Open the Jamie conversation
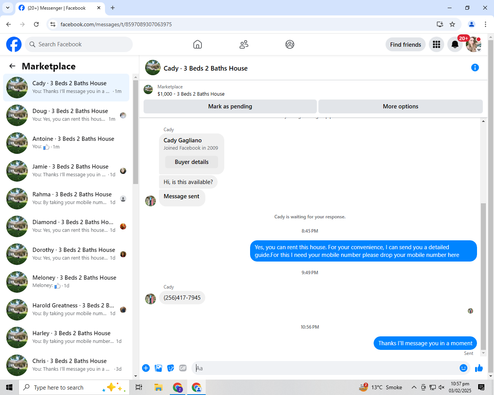The width and height of the screenshot is (494, 395). [66, 171]
